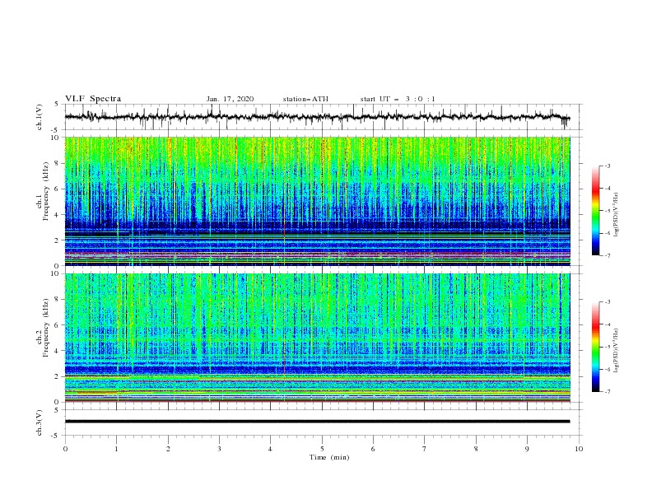This screenshot has height=504, width=652.
Task: Select the "Jan. 17, 2020" date label
Action: (x=230, y=99)
